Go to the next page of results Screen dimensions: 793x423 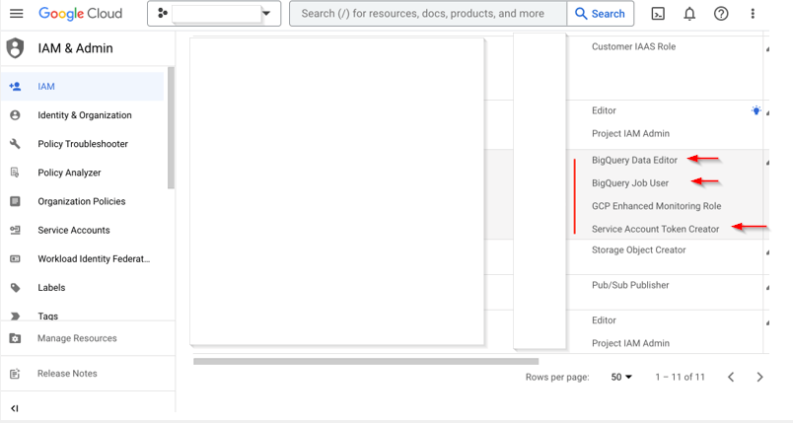[759, 377]
